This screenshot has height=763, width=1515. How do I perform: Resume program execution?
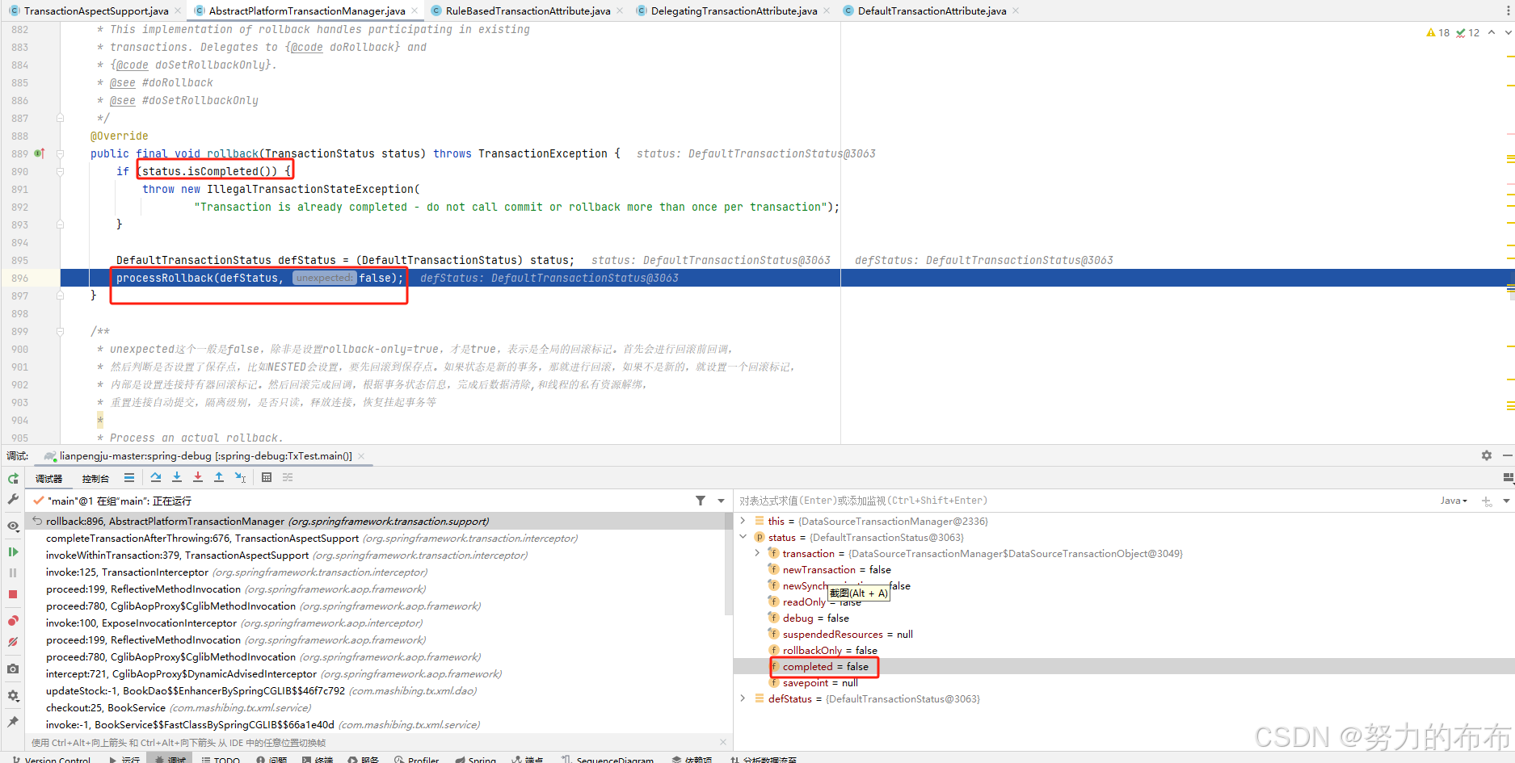13,552
